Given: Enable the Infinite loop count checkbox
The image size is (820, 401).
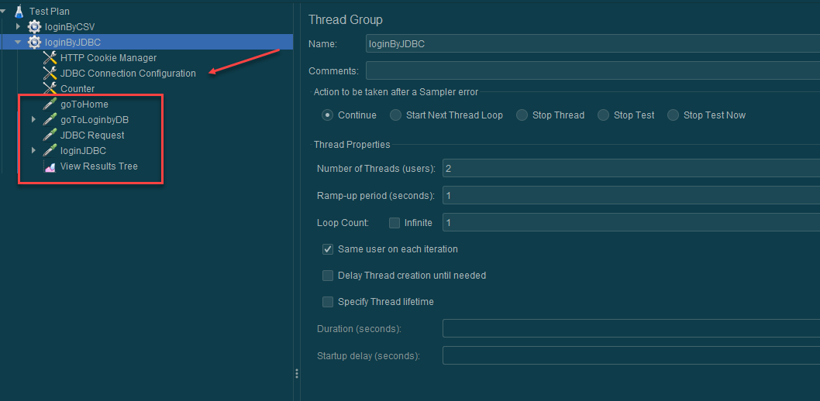Looking at the screenshot, I should (394, 223).
